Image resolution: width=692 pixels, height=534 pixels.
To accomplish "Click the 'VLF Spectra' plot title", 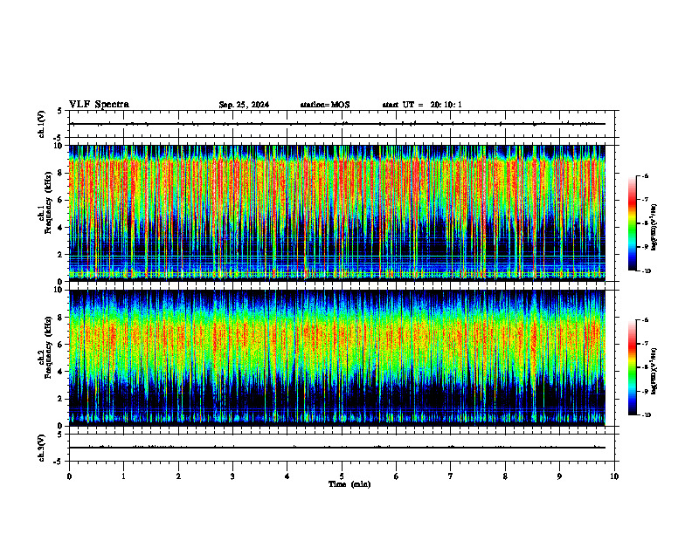I will coord(99,105).
